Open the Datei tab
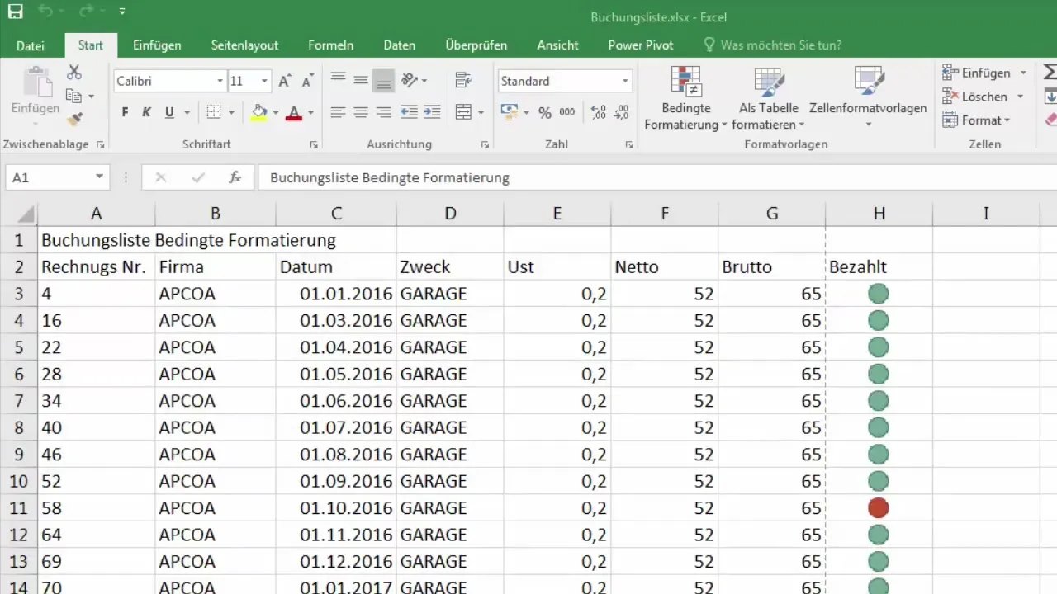 click(x=31, y=45)
